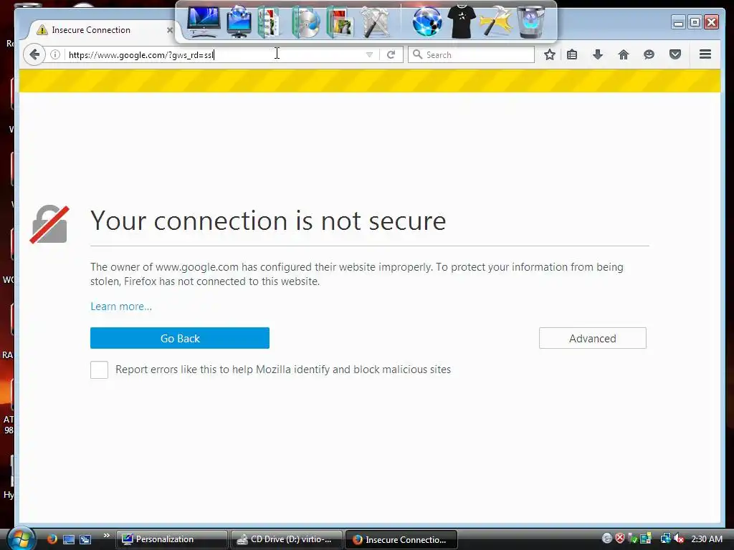Image resolution: width=734 pixels, height=550 pixels.
Task: Open the Firefox hamburger menu
Action: pyautogui.click(x=705, y=54)
